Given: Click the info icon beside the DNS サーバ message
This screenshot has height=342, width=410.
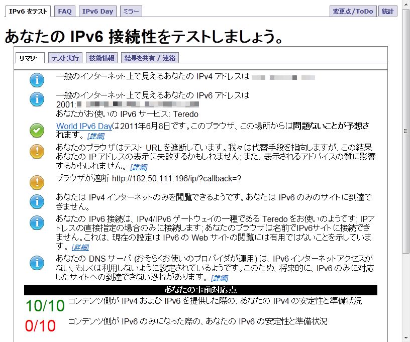Looking at the screenshot, I should coord(37,262).
